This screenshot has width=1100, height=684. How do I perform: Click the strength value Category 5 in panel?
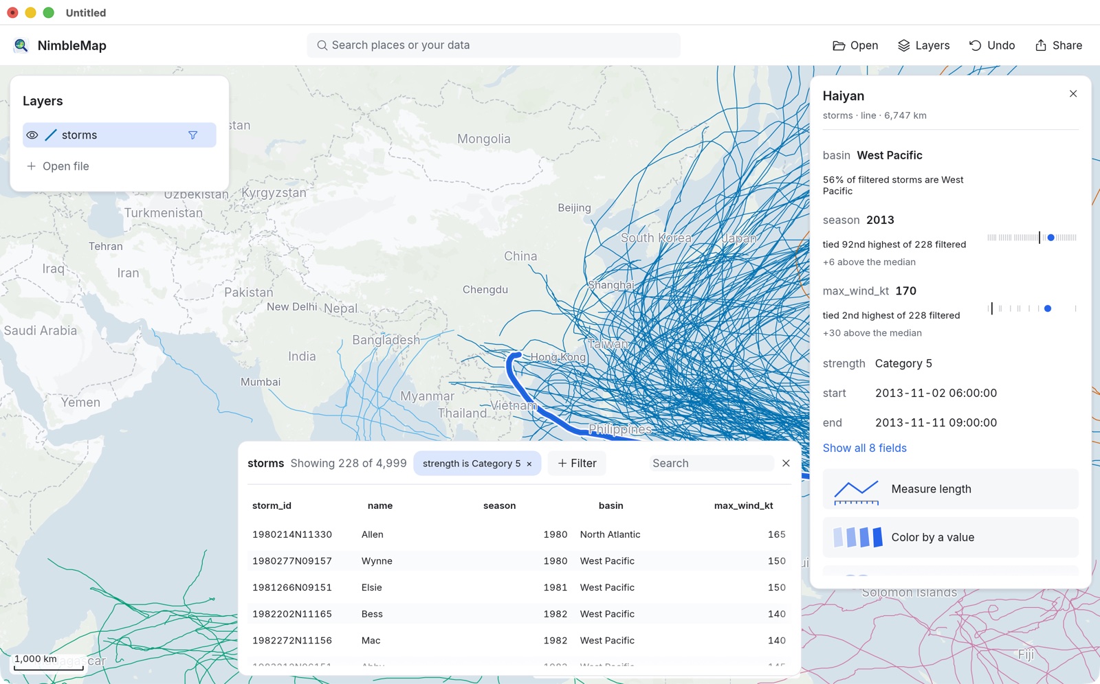903,363
